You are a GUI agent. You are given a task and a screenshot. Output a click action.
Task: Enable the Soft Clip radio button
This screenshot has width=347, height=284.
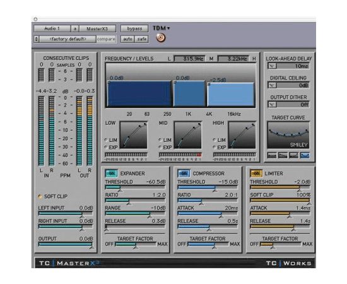tap(40, 196)
